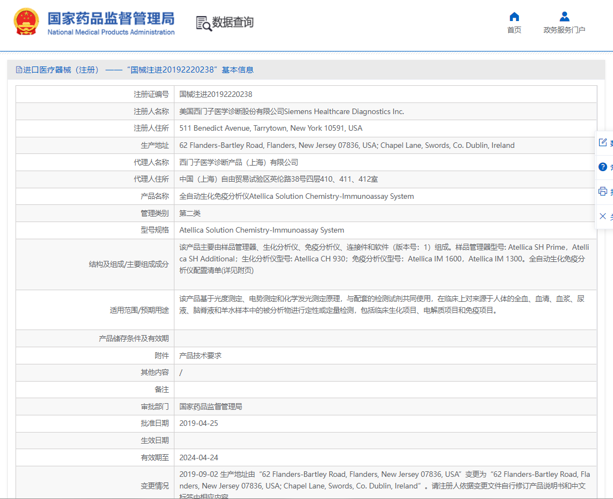Click the 代理人名称 label
The width and height of the screenshot is (613, 499).
pos(151,162)
